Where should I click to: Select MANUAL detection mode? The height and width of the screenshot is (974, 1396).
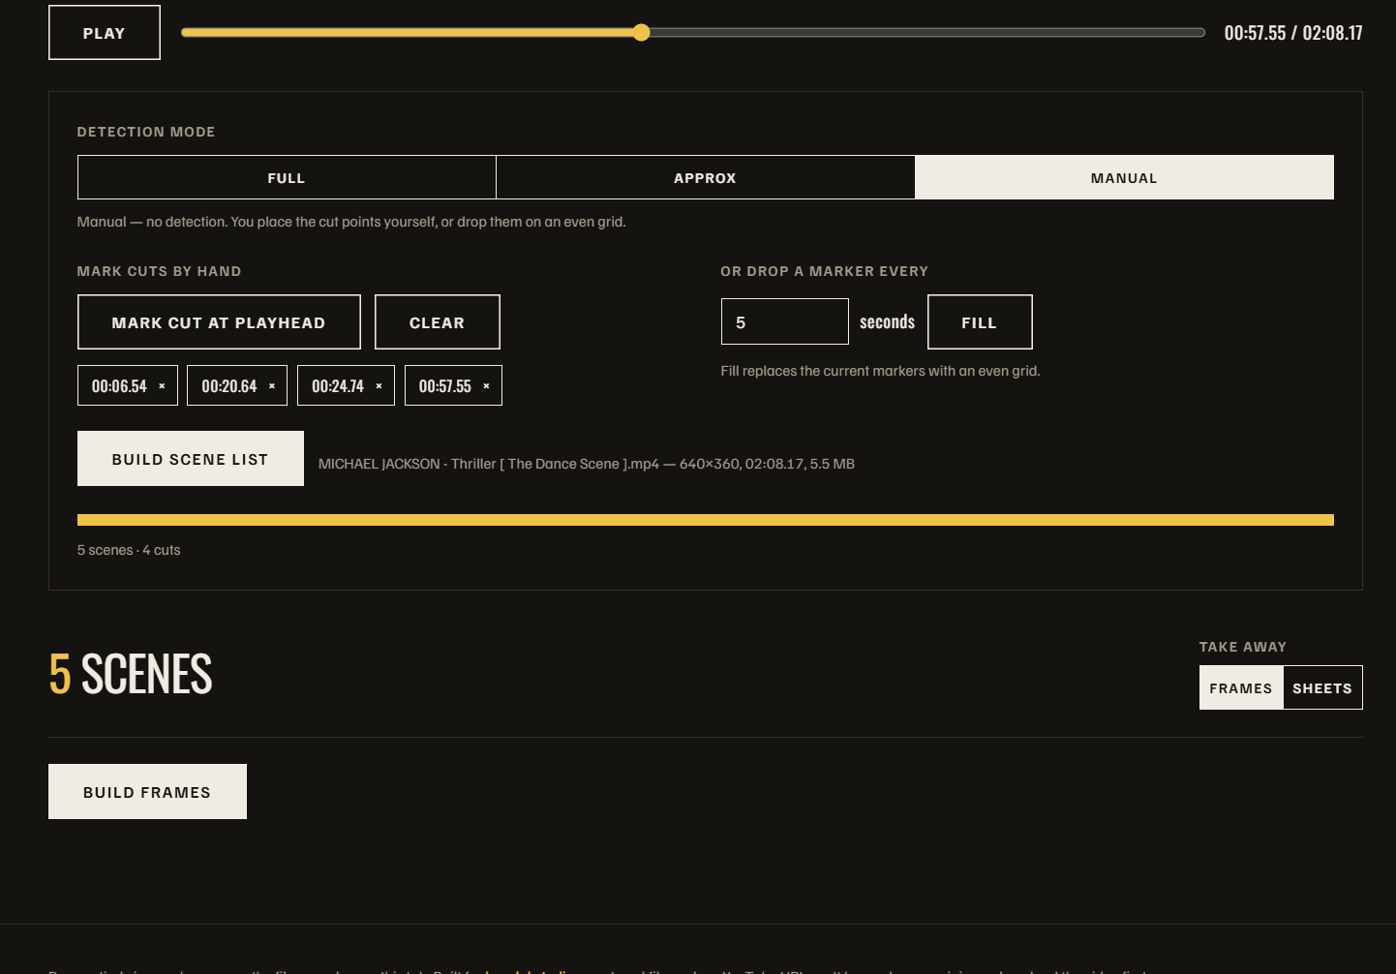click(x=1124, y=177)
